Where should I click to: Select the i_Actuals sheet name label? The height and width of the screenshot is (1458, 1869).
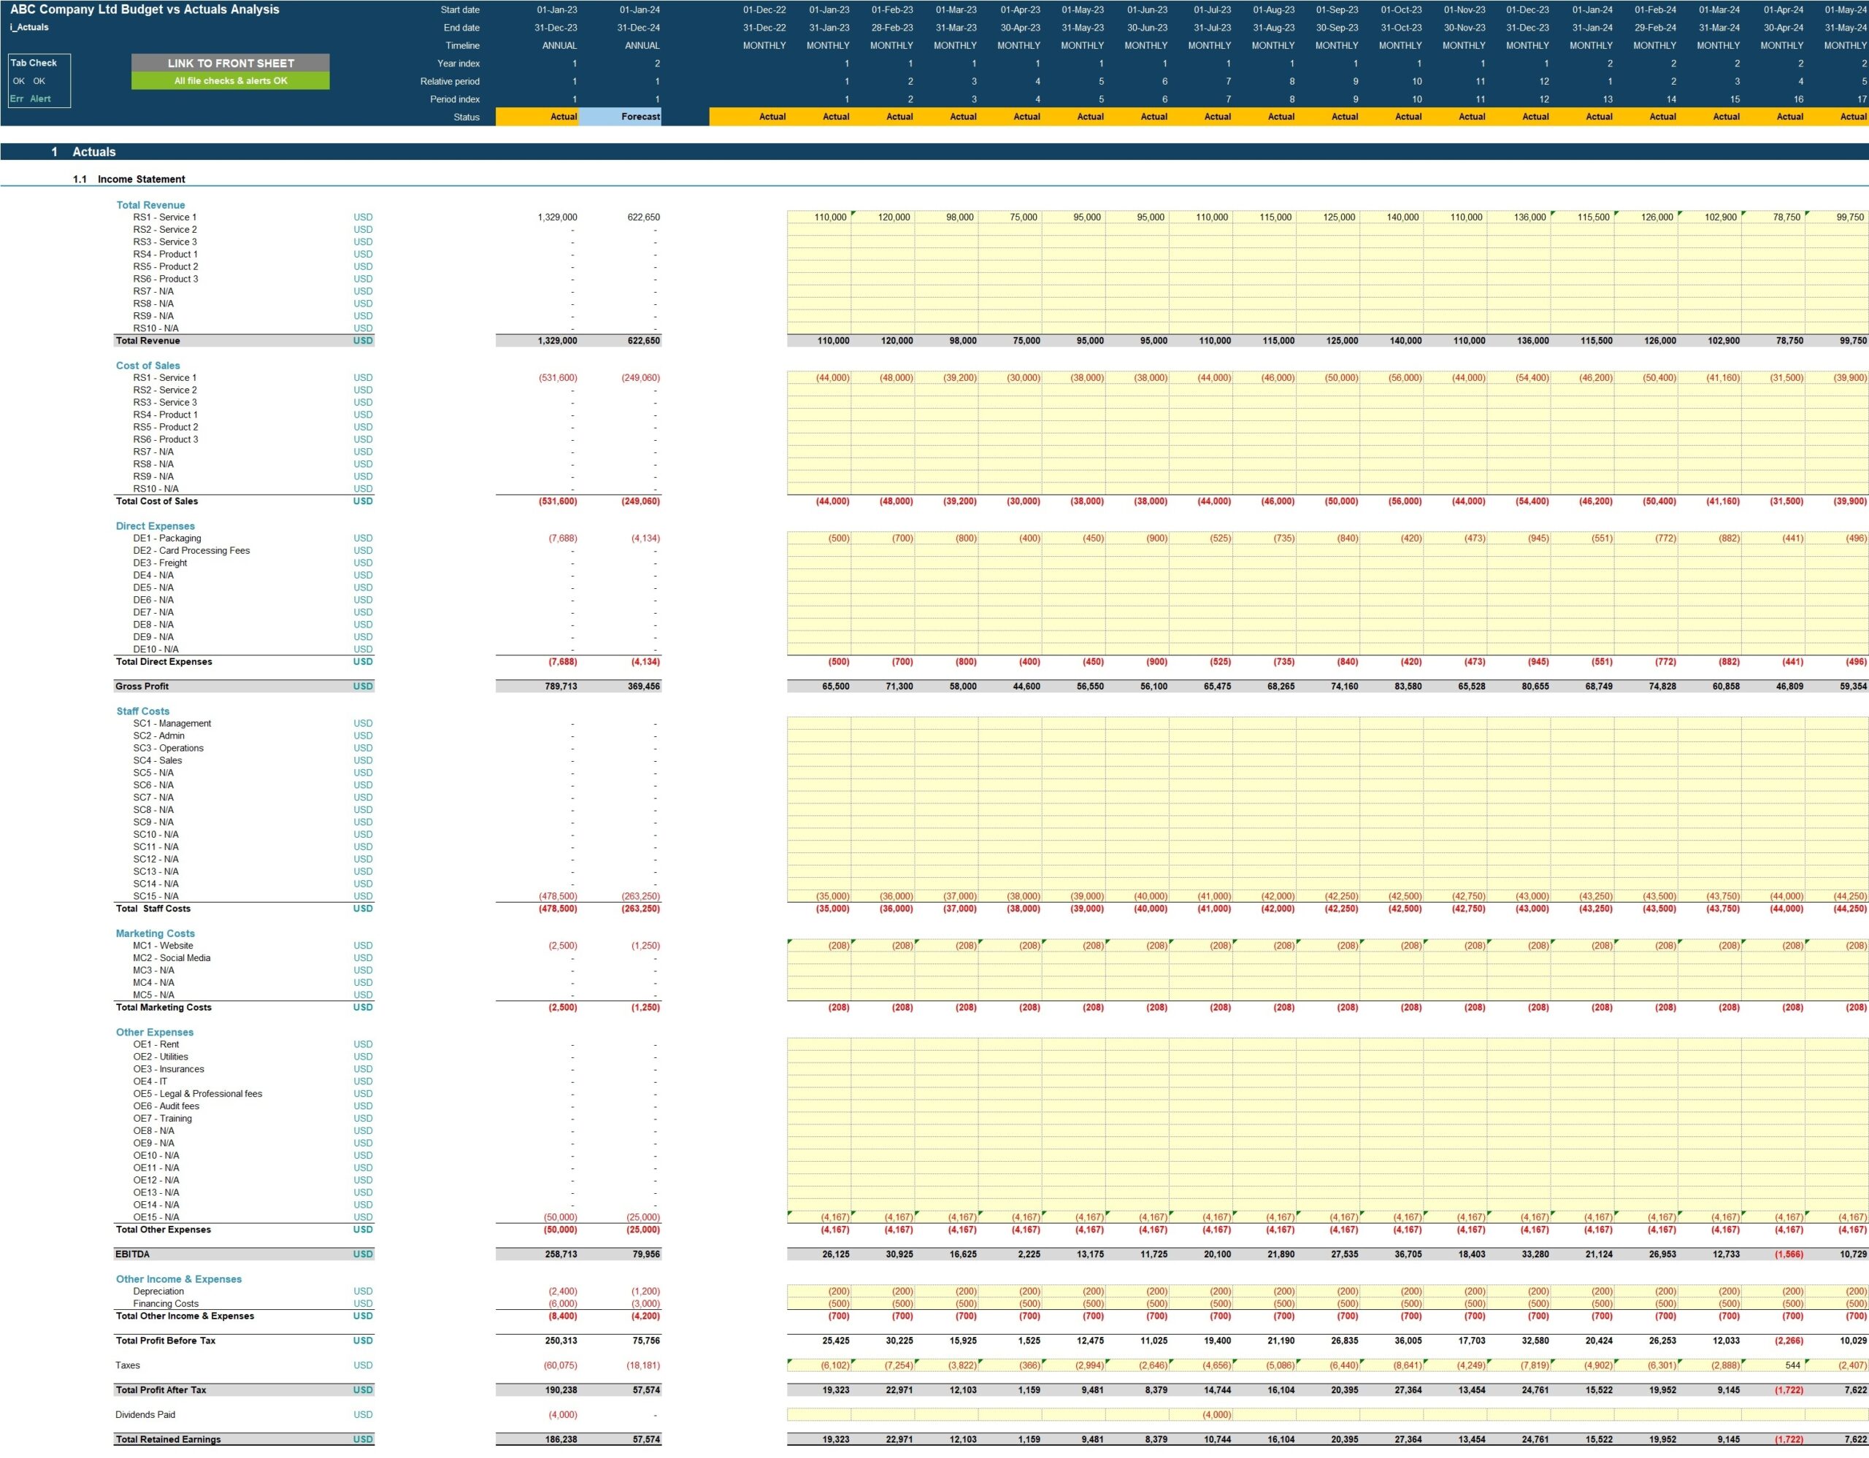(29, 27)
